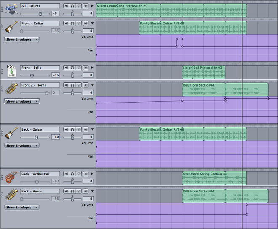
Task: Click the drum kit icon on All - Drums track
Action: 11,10
